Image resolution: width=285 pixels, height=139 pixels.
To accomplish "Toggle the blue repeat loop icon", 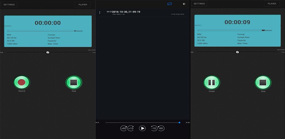I will click(169, 4).
